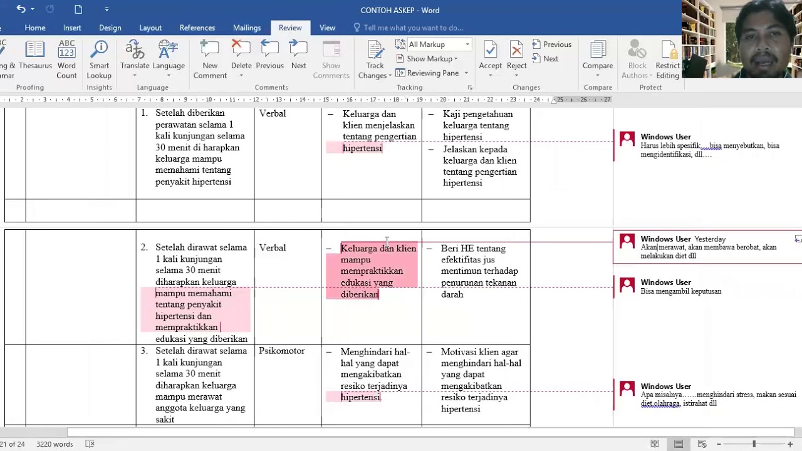Screen dimensions: 802x451
Task: Switch to Read Mode view
Action: coord(655,444)
